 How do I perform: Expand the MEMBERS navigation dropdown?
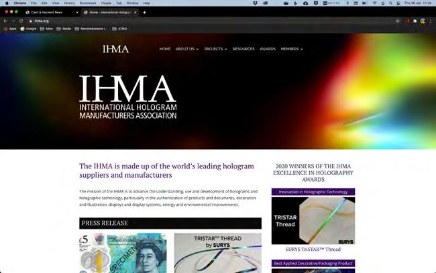click(292, 49)
